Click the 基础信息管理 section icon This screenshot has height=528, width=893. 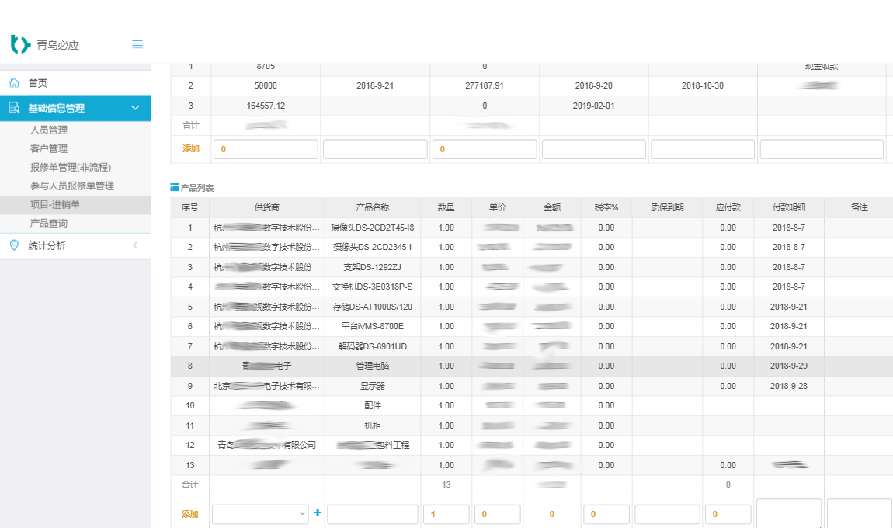pyautogui.click(x=14, y=109)
